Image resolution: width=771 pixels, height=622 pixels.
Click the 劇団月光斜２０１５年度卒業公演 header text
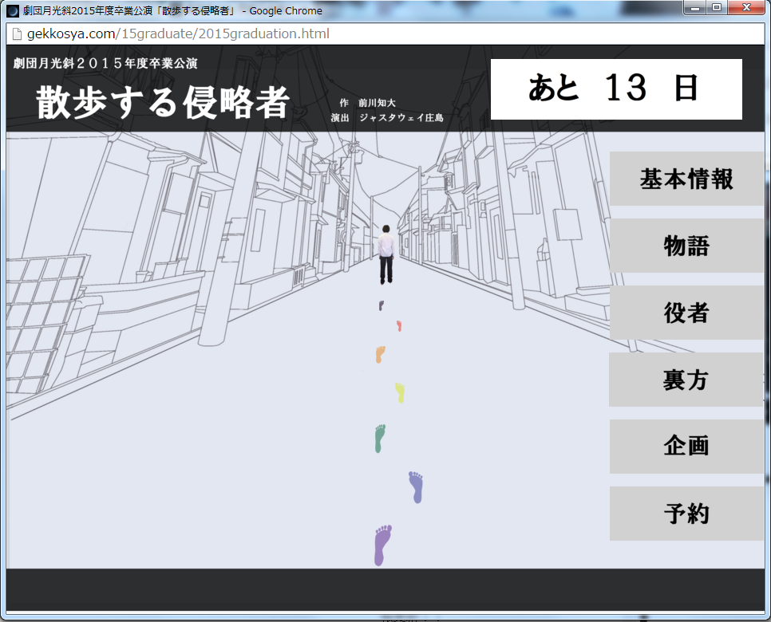coord(105,63)
